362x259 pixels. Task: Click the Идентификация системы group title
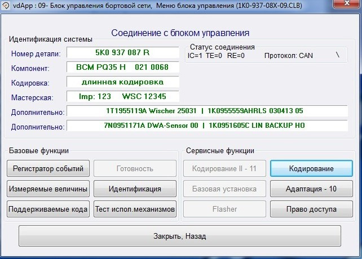pos(51,39)
